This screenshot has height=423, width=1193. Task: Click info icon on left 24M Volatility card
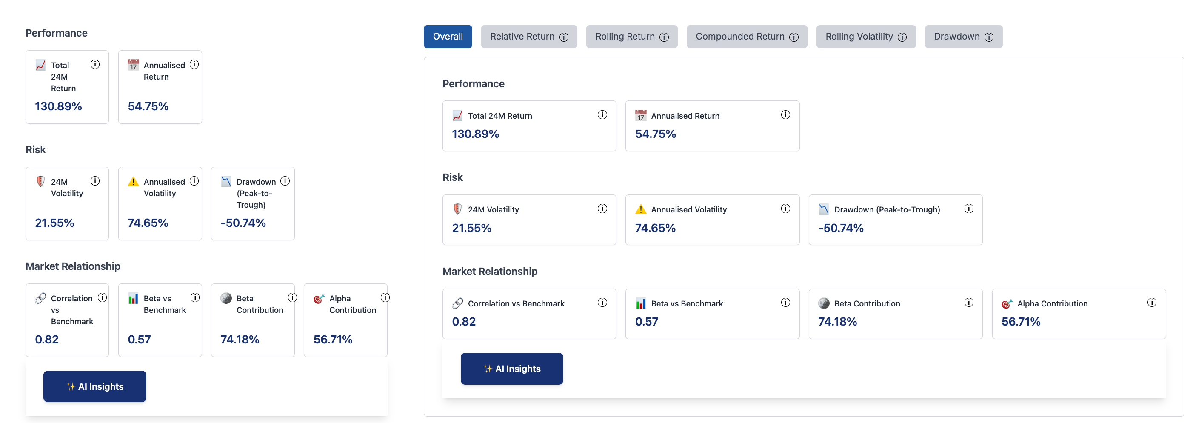pyautogui.click(x=95, y=181)
